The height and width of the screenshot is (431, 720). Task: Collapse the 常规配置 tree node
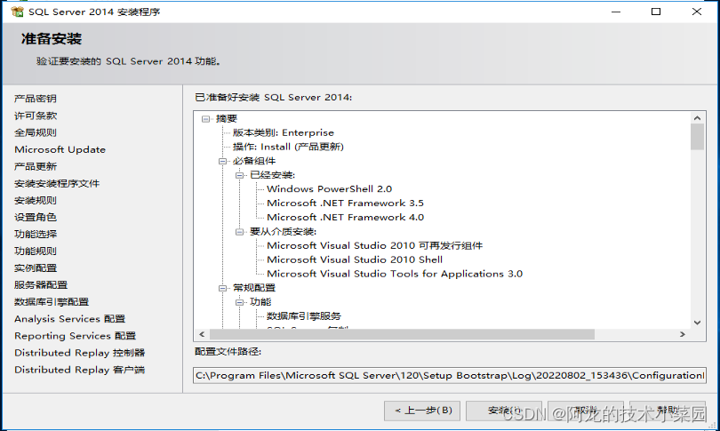222,288
